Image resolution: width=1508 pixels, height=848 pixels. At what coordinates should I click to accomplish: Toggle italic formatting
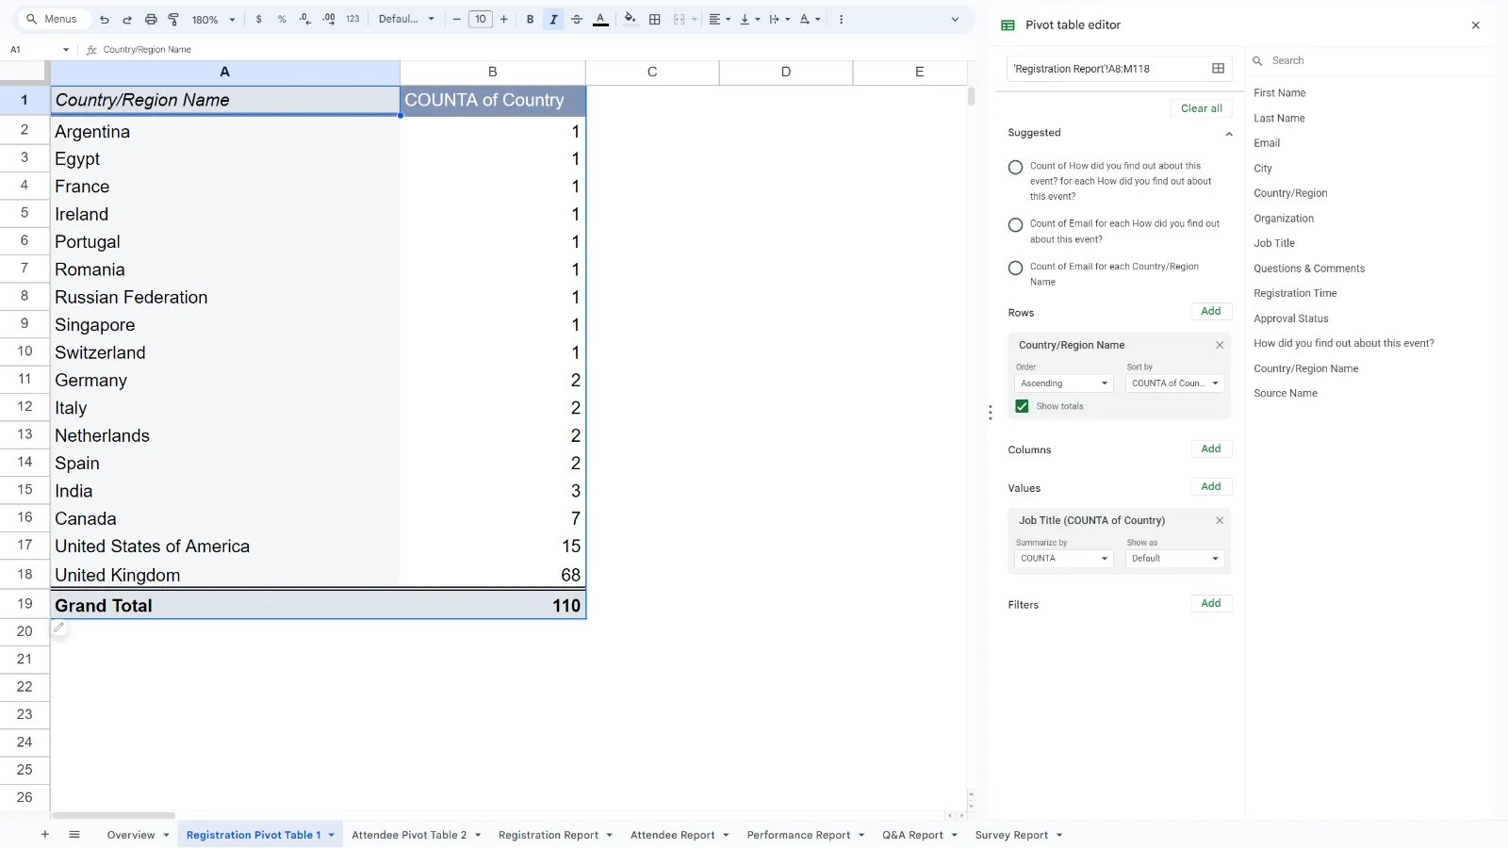pos(553,19)
